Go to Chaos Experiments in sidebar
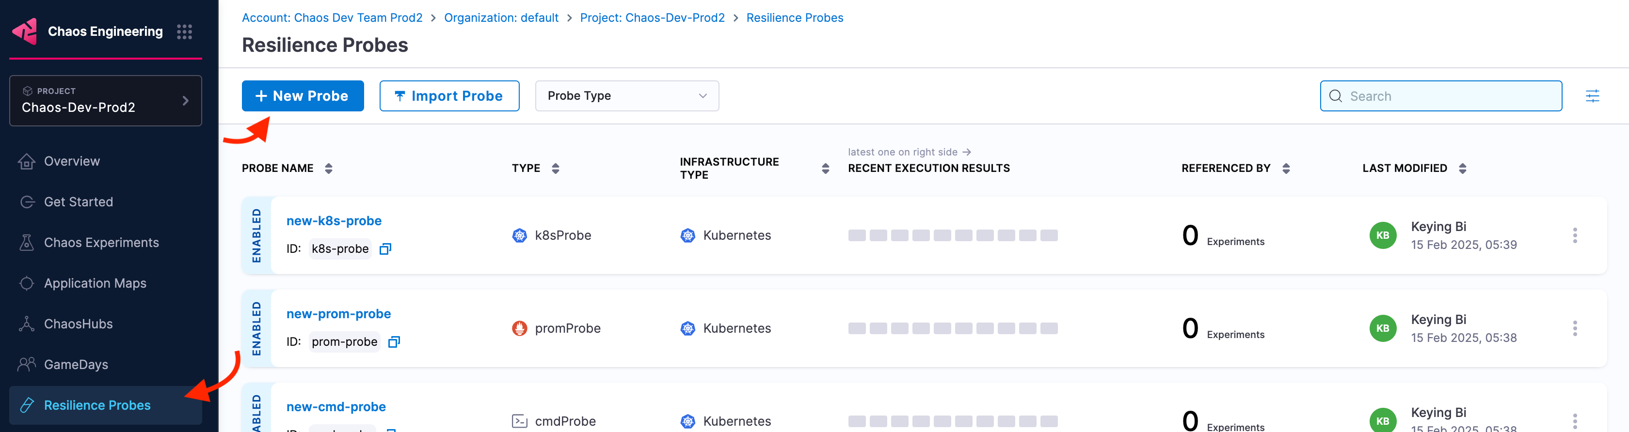 click(x=101, y=243)
